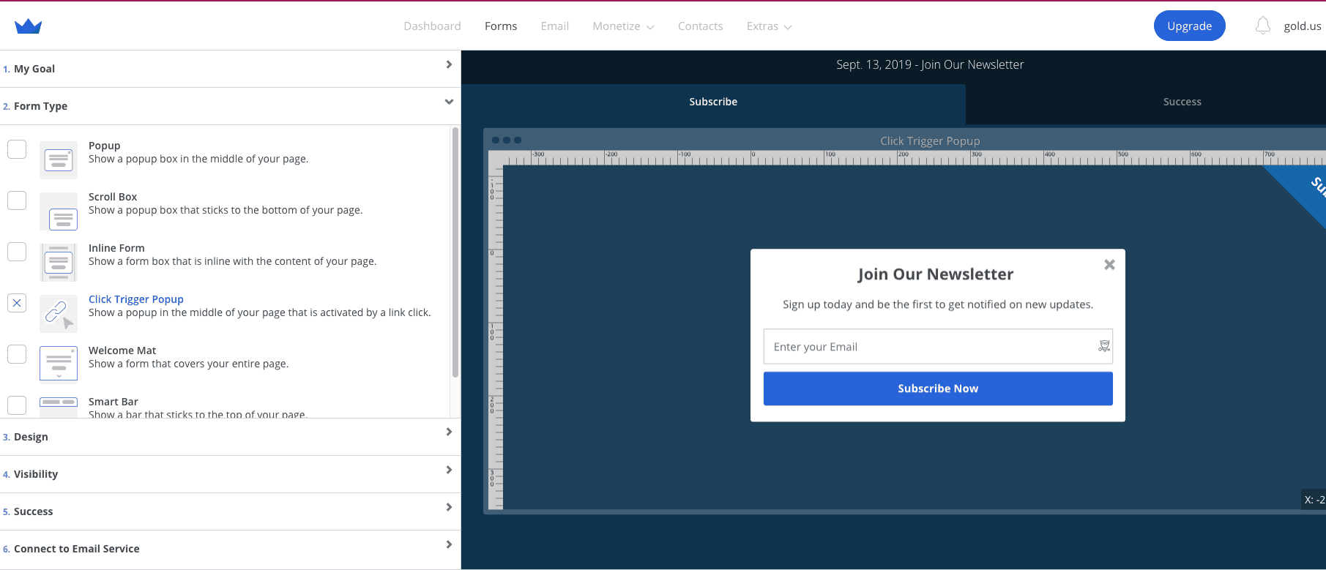The width and height of the screenshot is (1326, 570).
Task: Click the Inline Form type icon
Action: click(x=59, y=263)
